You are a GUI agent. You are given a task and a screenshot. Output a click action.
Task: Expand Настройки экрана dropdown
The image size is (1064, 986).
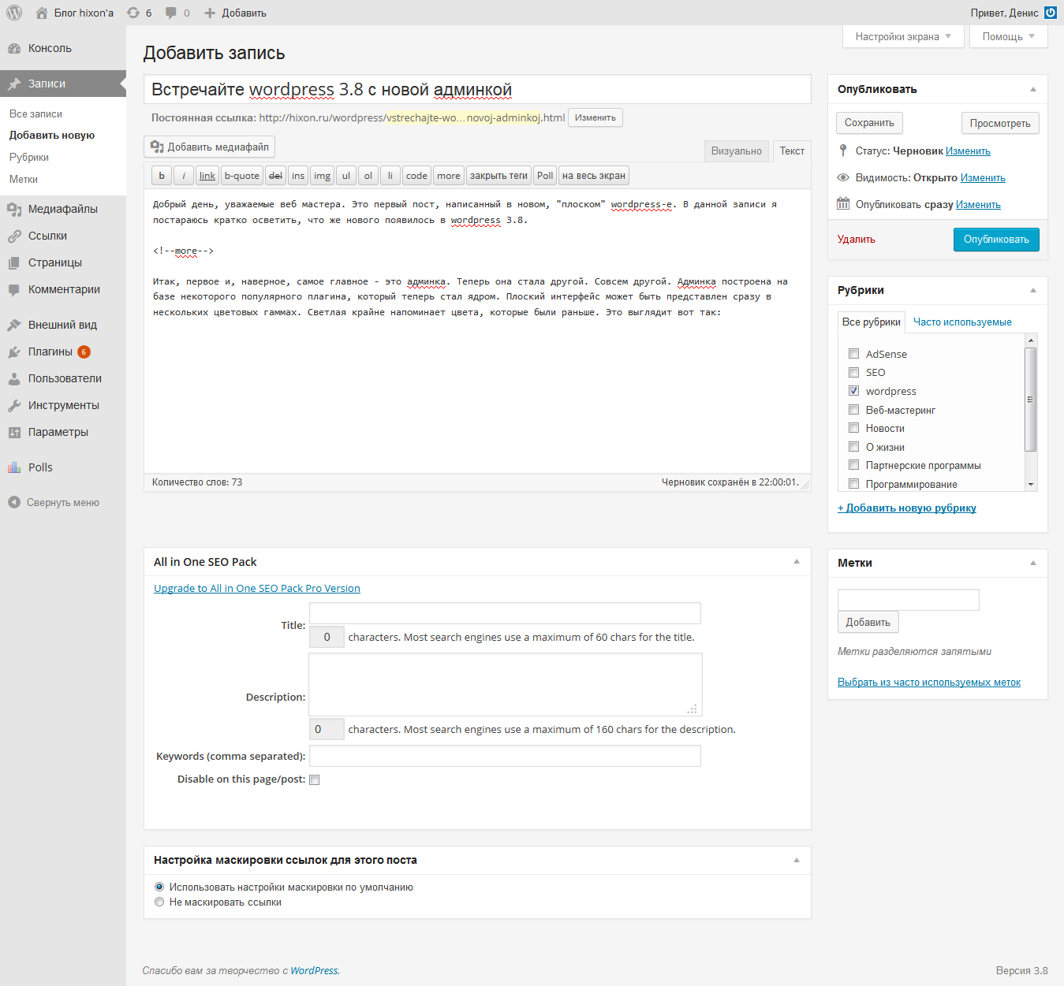pyautogui.click(x=903, y=36)
